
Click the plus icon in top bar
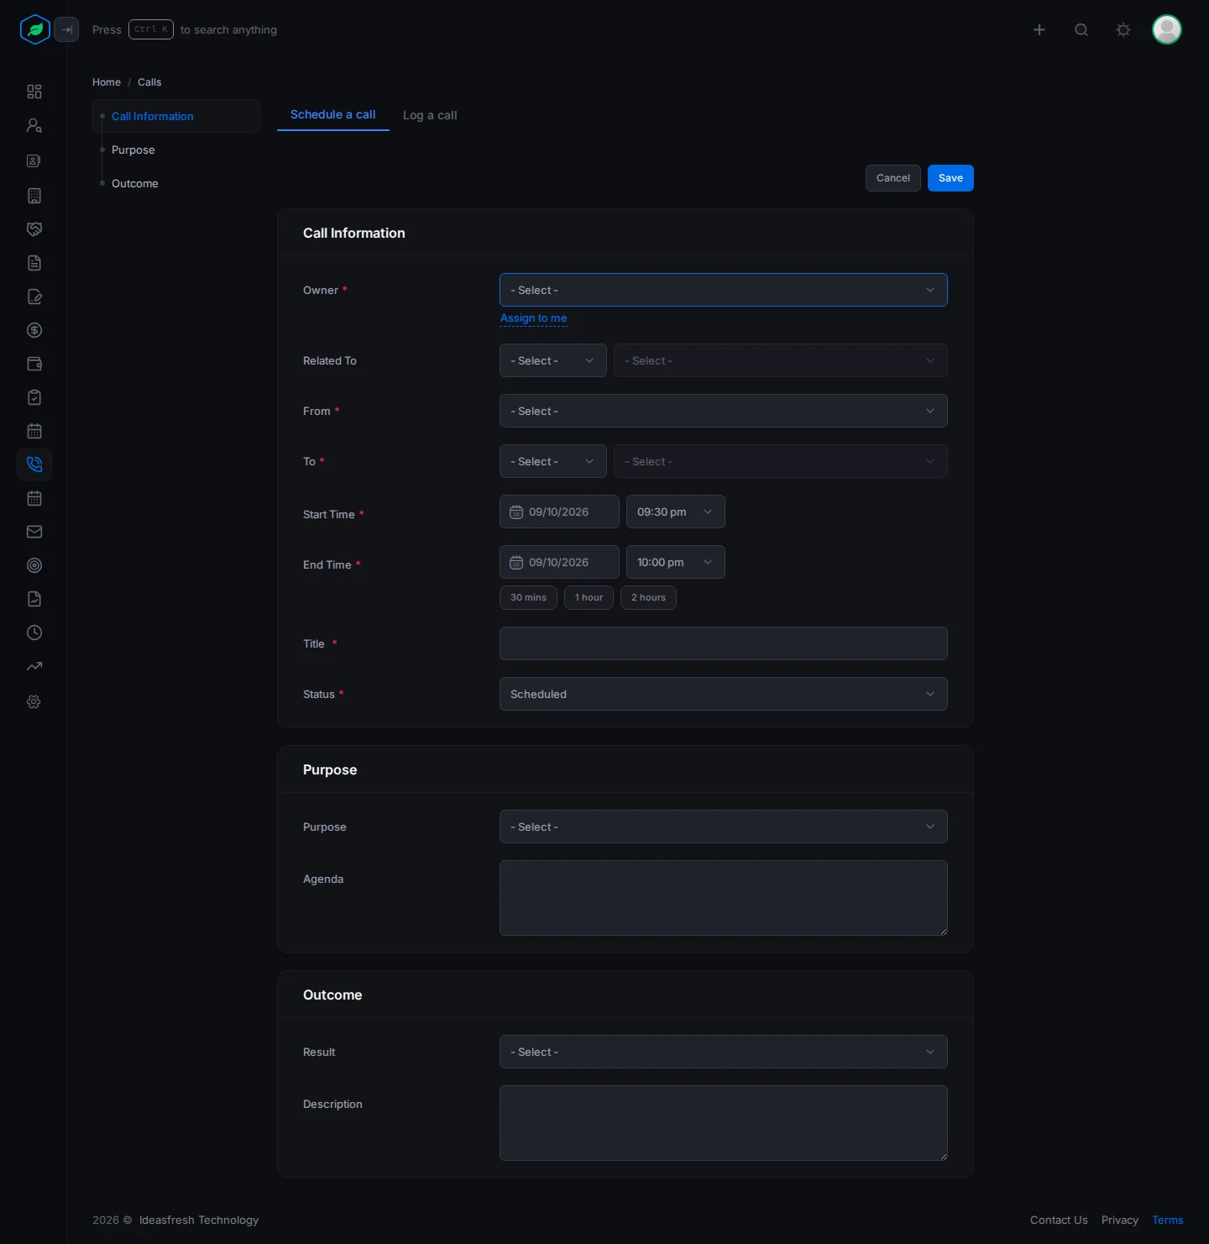point(1039,30)
